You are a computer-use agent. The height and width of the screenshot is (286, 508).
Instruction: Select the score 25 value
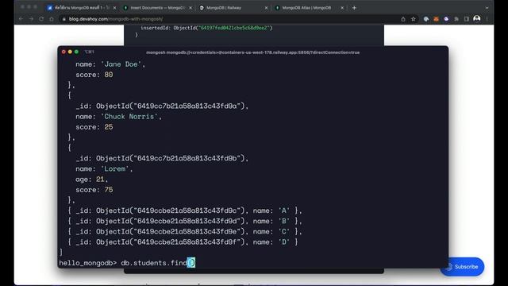[x=109, y=127]
